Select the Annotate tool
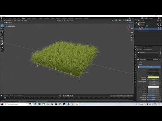Screen dimensions: 162x121 (x=2, y=44)
